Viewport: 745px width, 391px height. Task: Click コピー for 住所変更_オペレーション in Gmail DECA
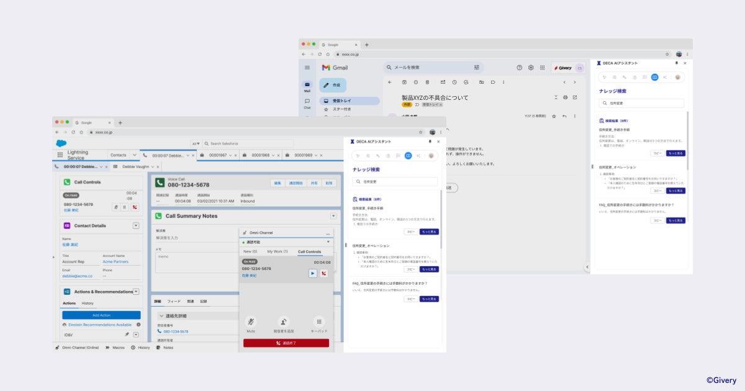(x=657, y=191)
